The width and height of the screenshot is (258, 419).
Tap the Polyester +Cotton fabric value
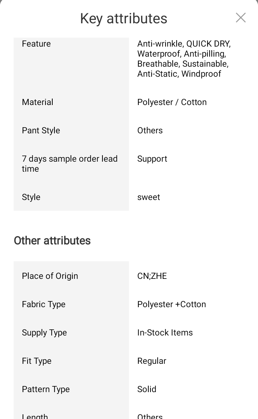point(171,304)
